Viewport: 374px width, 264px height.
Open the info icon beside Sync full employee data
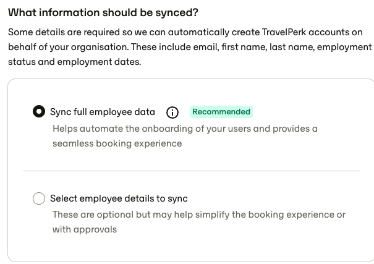pos(172,113)
